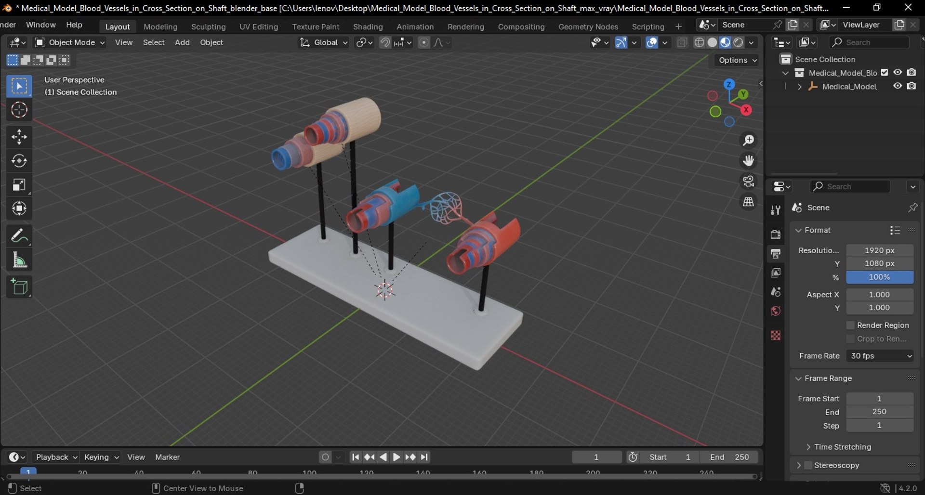Hide Medical_Model object in viewport
The image size is (925, 495).
click(898, 86)
